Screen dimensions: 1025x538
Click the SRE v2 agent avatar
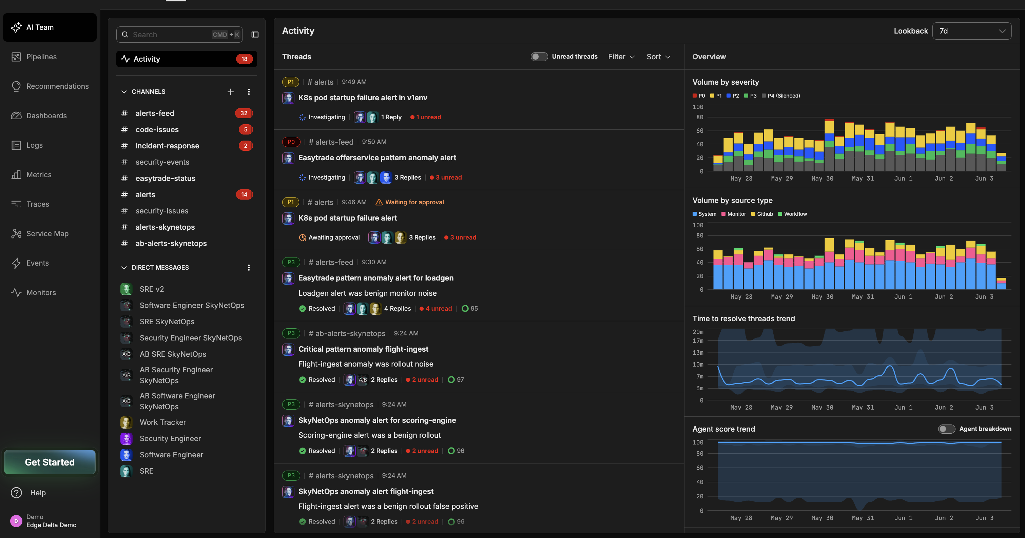[x=126, y=289]
